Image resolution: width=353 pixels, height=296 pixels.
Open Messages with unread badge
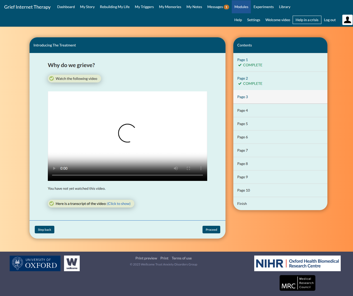click(x=218, y=7)
